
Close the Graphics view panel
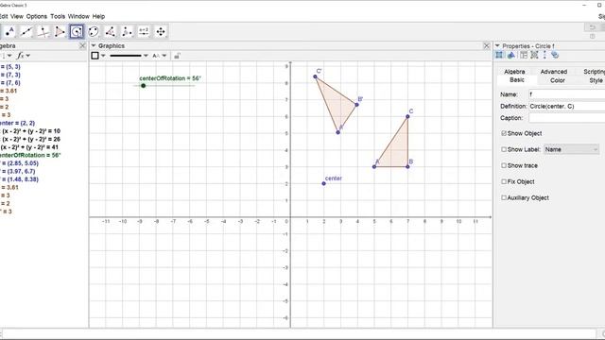point(487,46)
